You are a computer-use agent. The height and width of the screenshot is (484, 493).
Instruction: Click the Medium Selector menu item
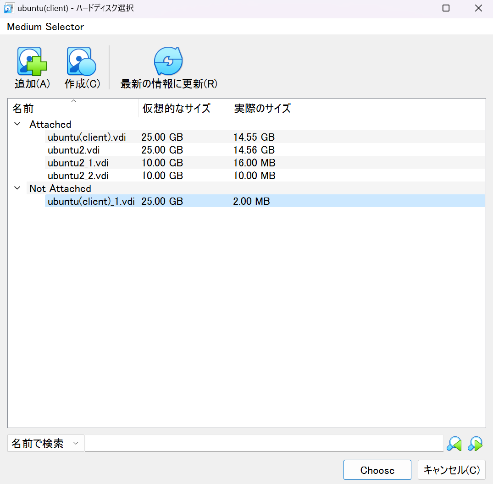[45, 27]
